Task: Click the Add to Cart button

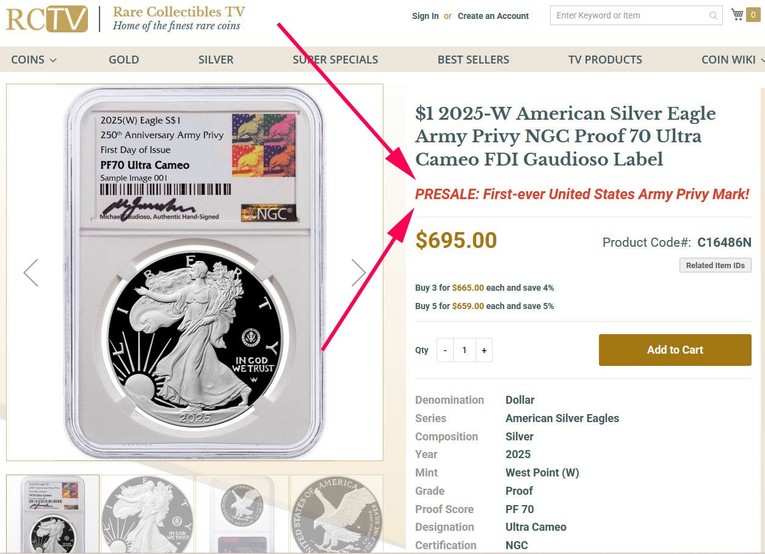Action: click(675, 350)
